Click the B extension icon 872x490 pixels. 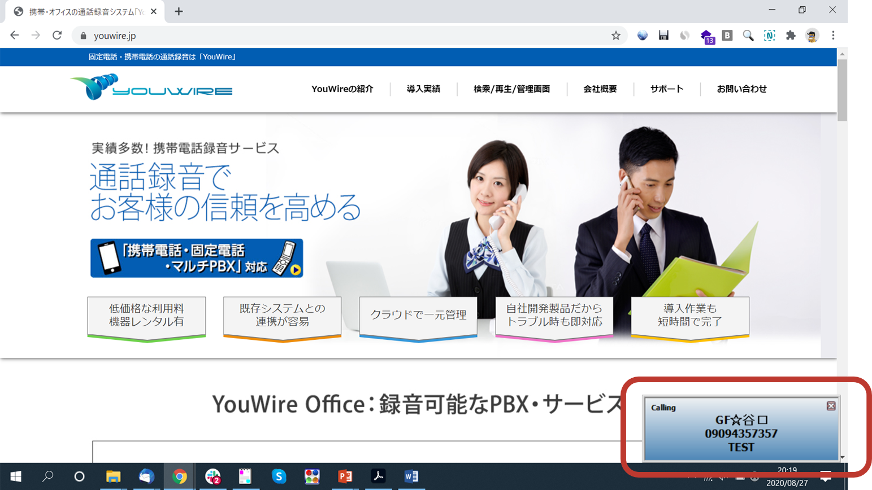(x=727, y=36)
